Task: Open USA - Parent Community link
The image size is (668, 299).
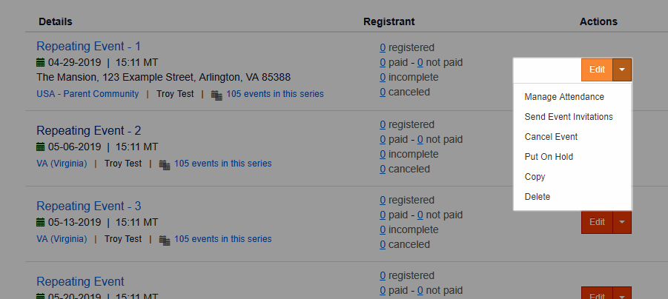Action: tap(87, 94)
